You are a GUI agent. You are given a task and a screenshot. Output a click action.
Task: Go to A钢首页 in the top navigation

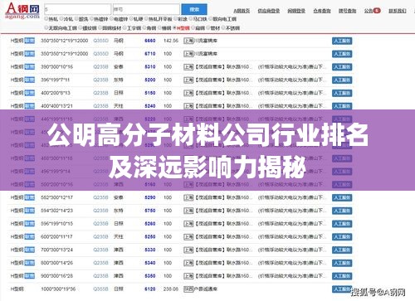pos(242,11)
